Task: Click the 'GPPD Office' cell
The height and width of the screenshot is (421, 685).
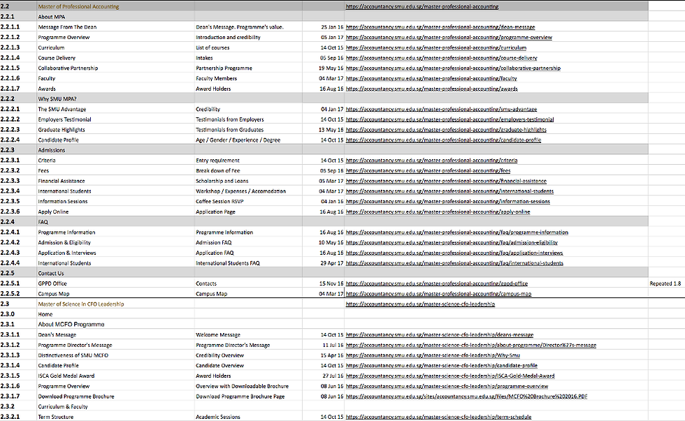Action: 115,283
